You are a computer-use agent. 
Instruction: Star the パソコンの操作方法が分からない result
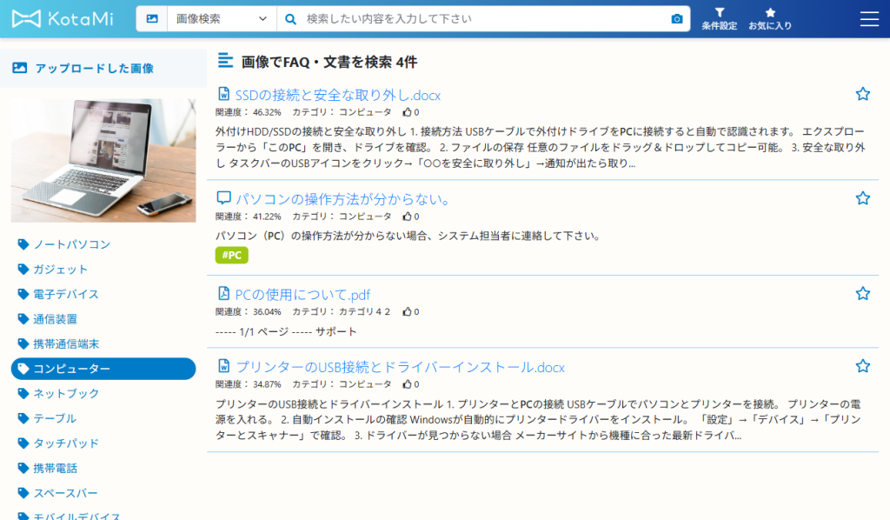pyautogui.click(x=862, y=198)
